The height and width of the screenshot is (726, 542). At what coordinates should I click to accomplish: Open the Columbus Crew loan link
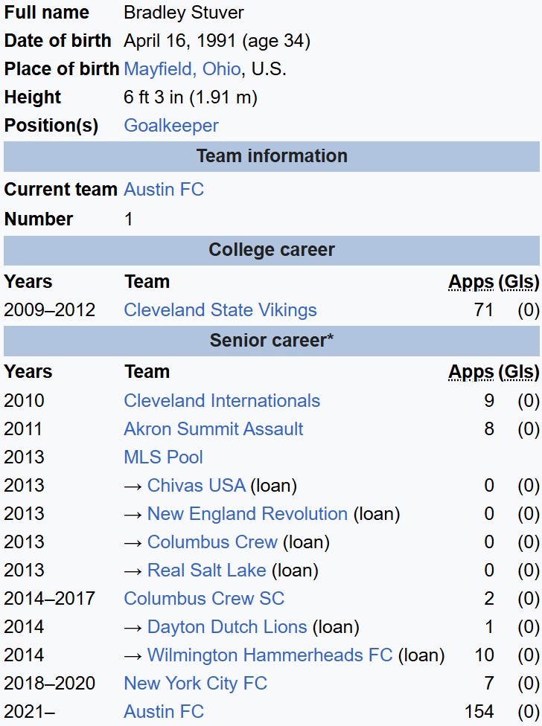coord(212,542)
